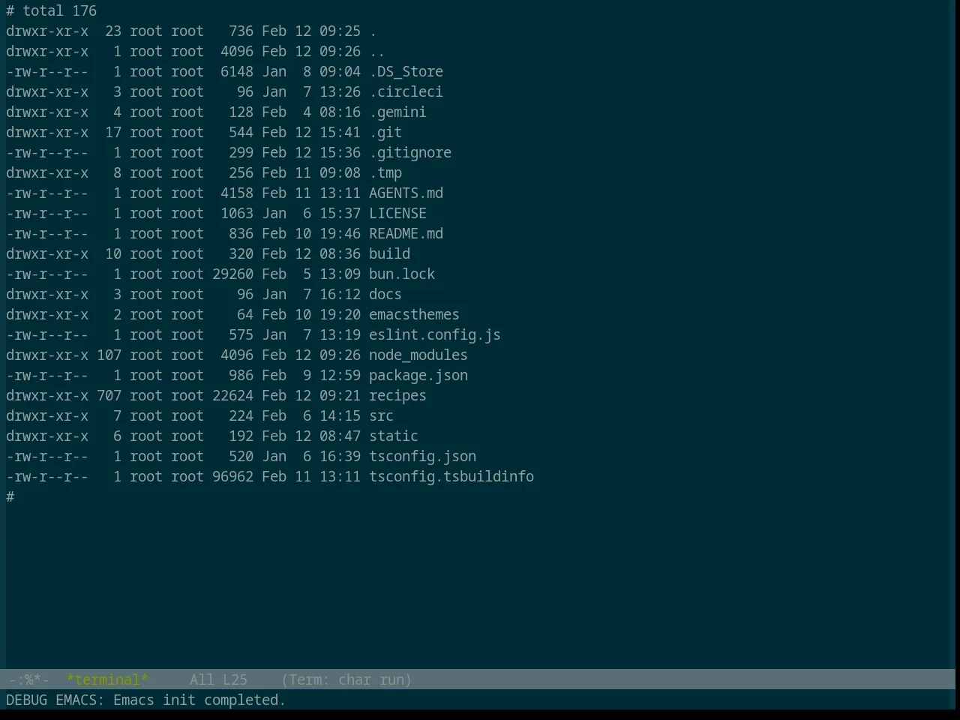
Task: Click the link count 707 value
Action: click(x=109, y=396)
